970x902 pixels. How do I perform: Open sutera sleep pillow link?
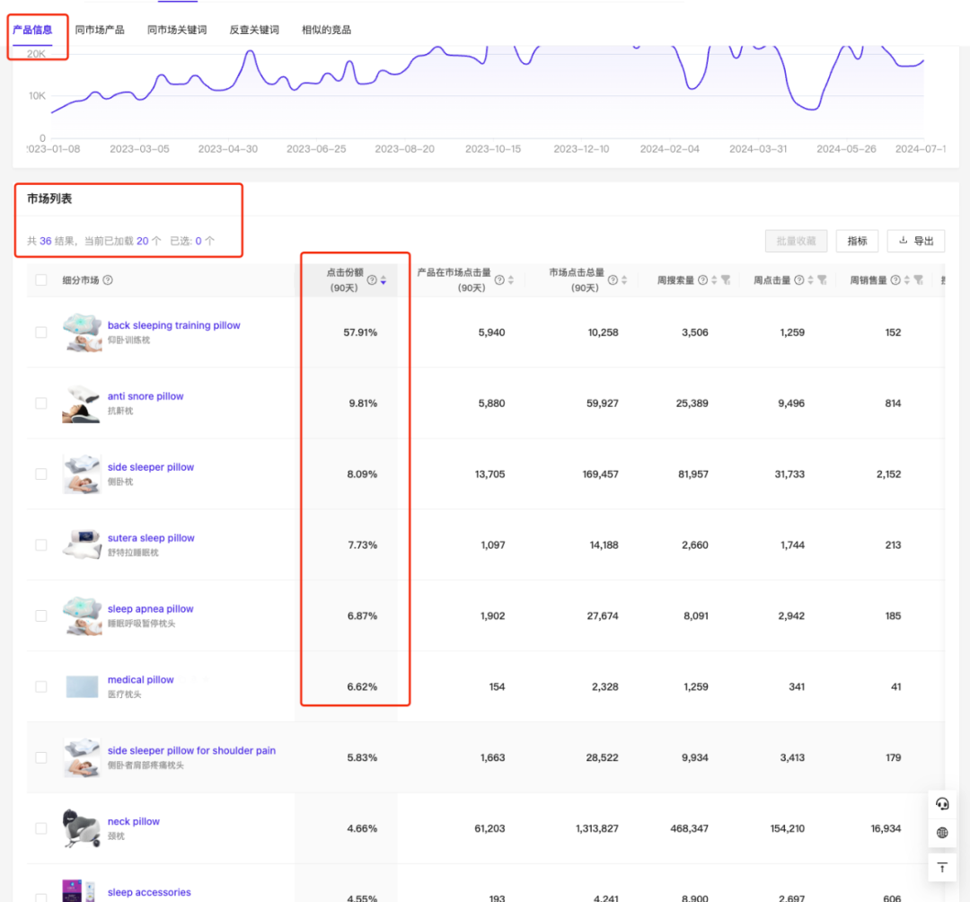(151, 538)
